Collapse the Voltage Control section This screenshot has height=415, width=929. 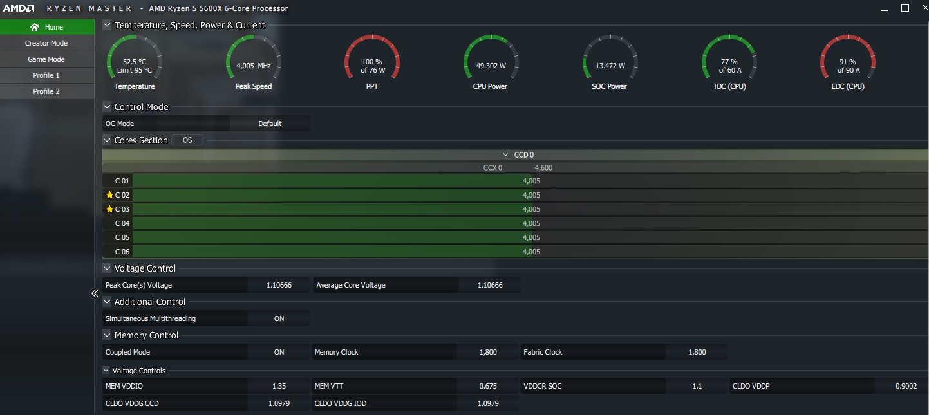107,268
